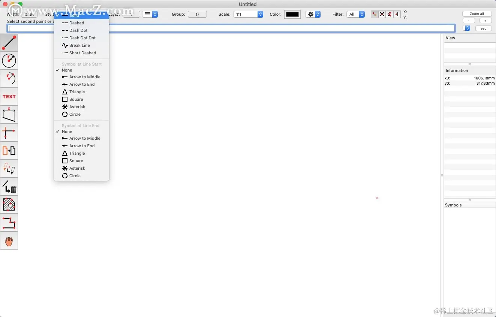Select the Dimension measurement tool
Viewport: 496px width, 317px height.
click(9, 115)
